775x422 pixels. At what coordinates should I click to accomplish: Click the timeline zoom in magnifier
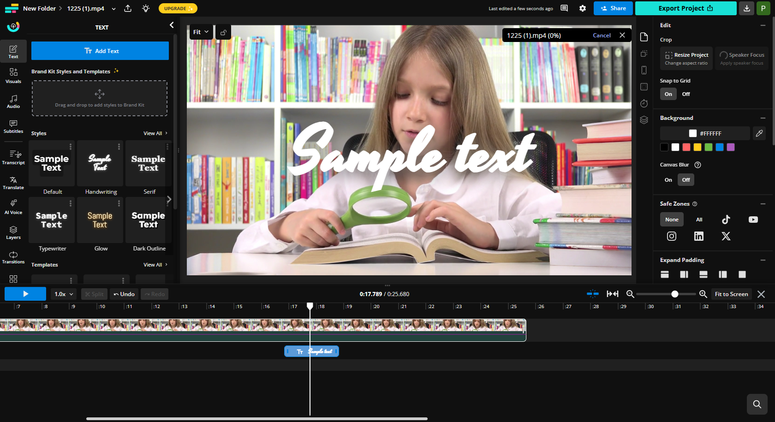[703, 294]
